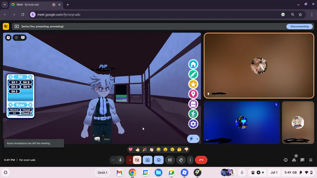Open the activities grid icon
The height and width of the screenshot is (178, 317).
pyautogui.click(x=311, y=160)
